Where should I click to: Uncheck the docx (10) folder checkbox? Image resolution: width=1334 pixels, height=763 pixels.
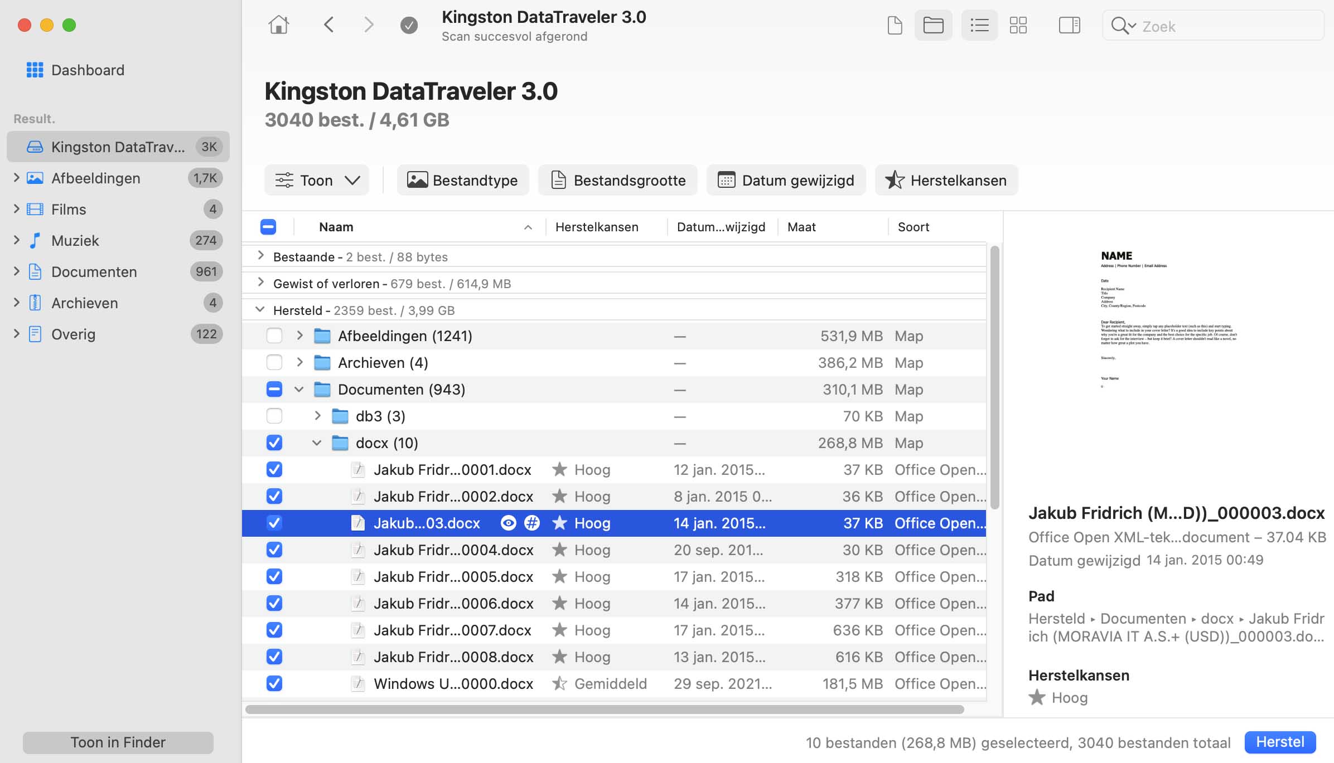(x=274, y=443)
